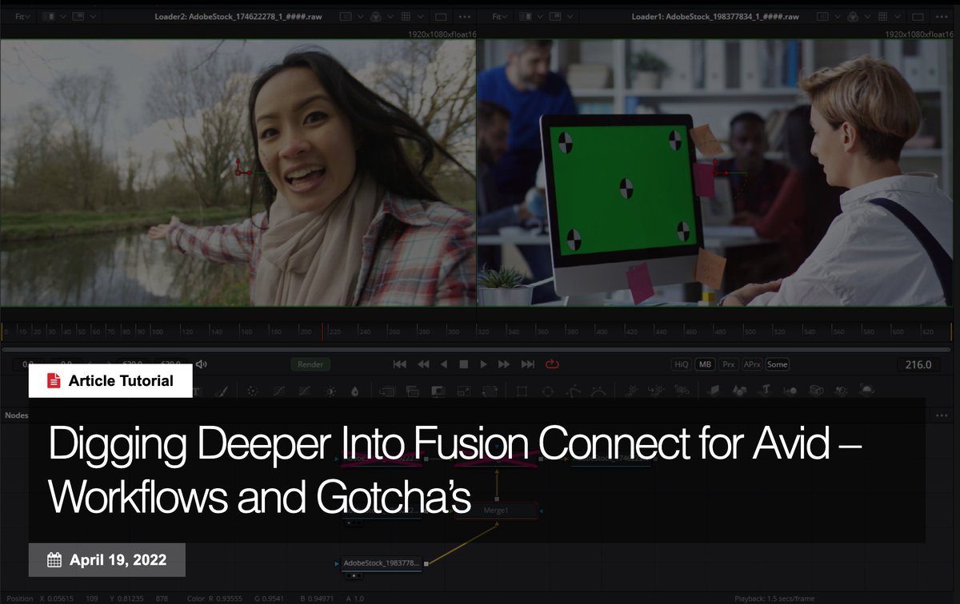960x604 pixels.
Task: Switch to single viewer layout from Loader2 viewer
Action: [441, 17]
